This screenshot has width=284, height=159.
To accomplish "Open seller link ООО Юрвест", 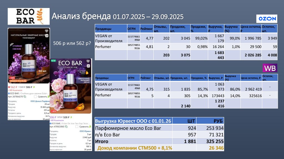I will point(85,131).
